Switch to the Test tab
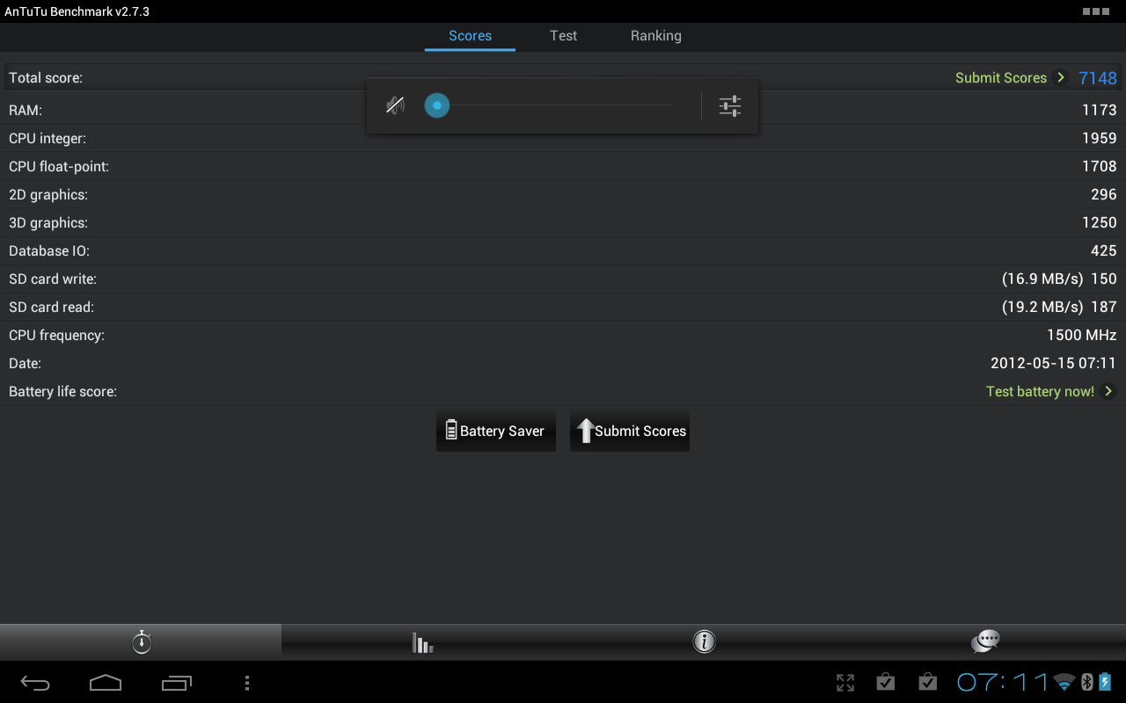Image resolution: width=1126 pixels, height=703 pixels. tap(563, 36)
